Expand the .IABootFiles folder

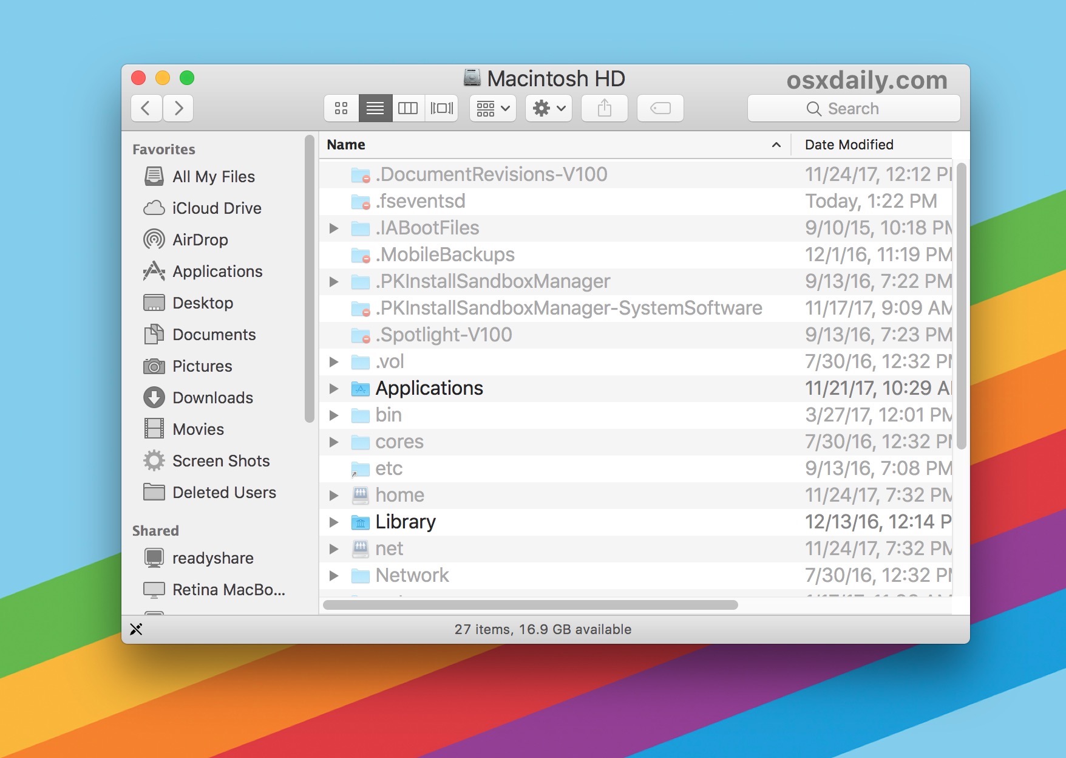pos(334,228)
